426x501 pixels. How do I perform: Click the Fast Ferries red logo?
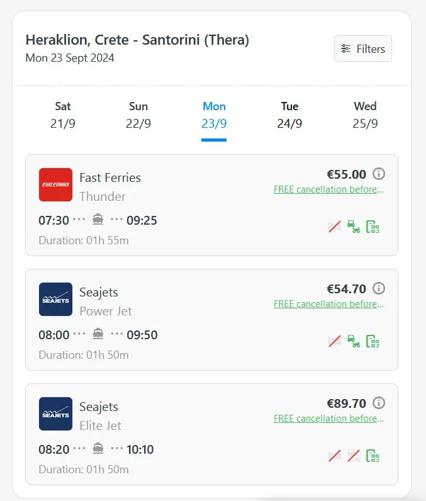(x=55, y=184)
